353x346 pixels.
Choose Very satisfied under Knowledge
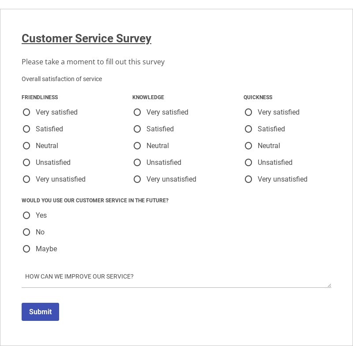(137, 112)
